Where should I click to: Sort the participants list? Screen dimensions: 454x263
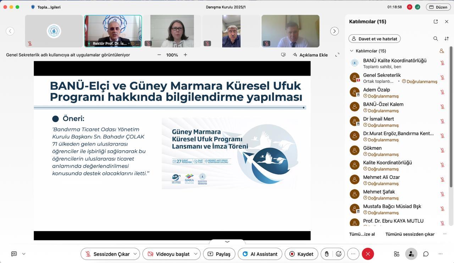(447, 39)
